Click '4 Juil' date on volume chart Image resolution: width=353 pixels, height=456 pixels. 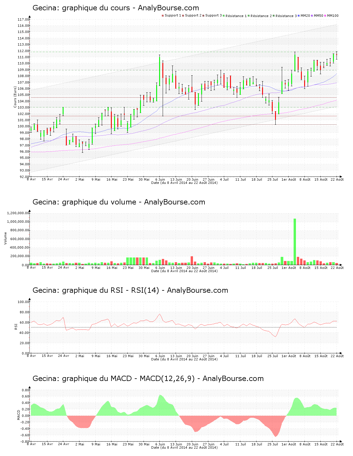[x=224, y=268]
